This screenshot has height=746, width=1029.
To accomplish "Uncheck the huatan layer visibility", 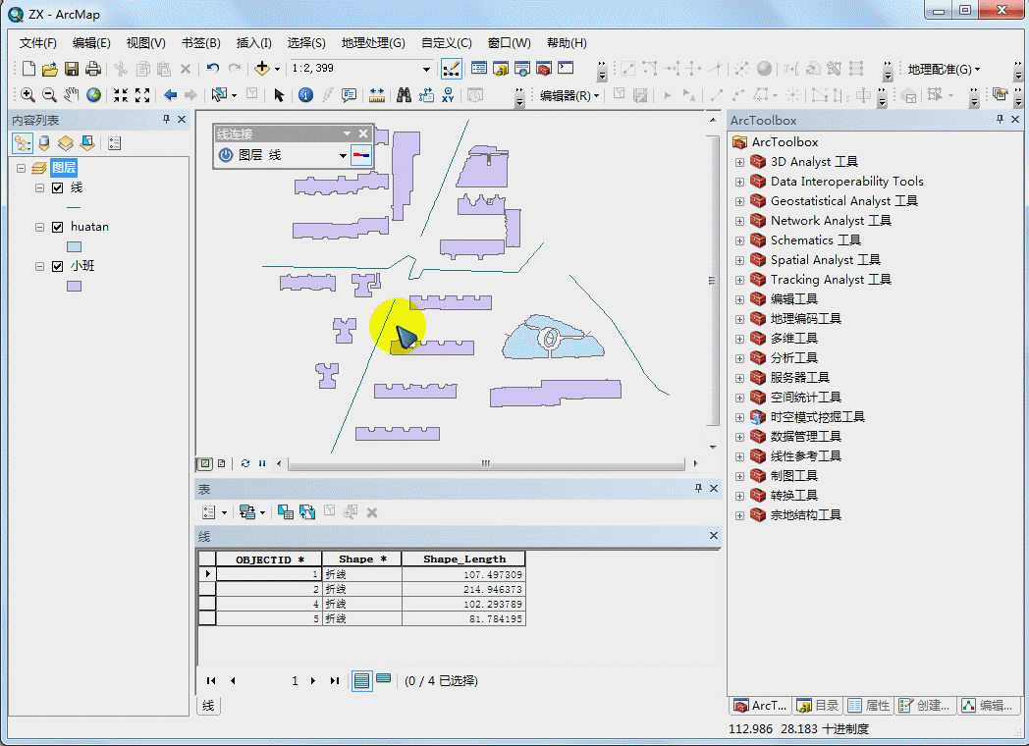I will (58, 227).
